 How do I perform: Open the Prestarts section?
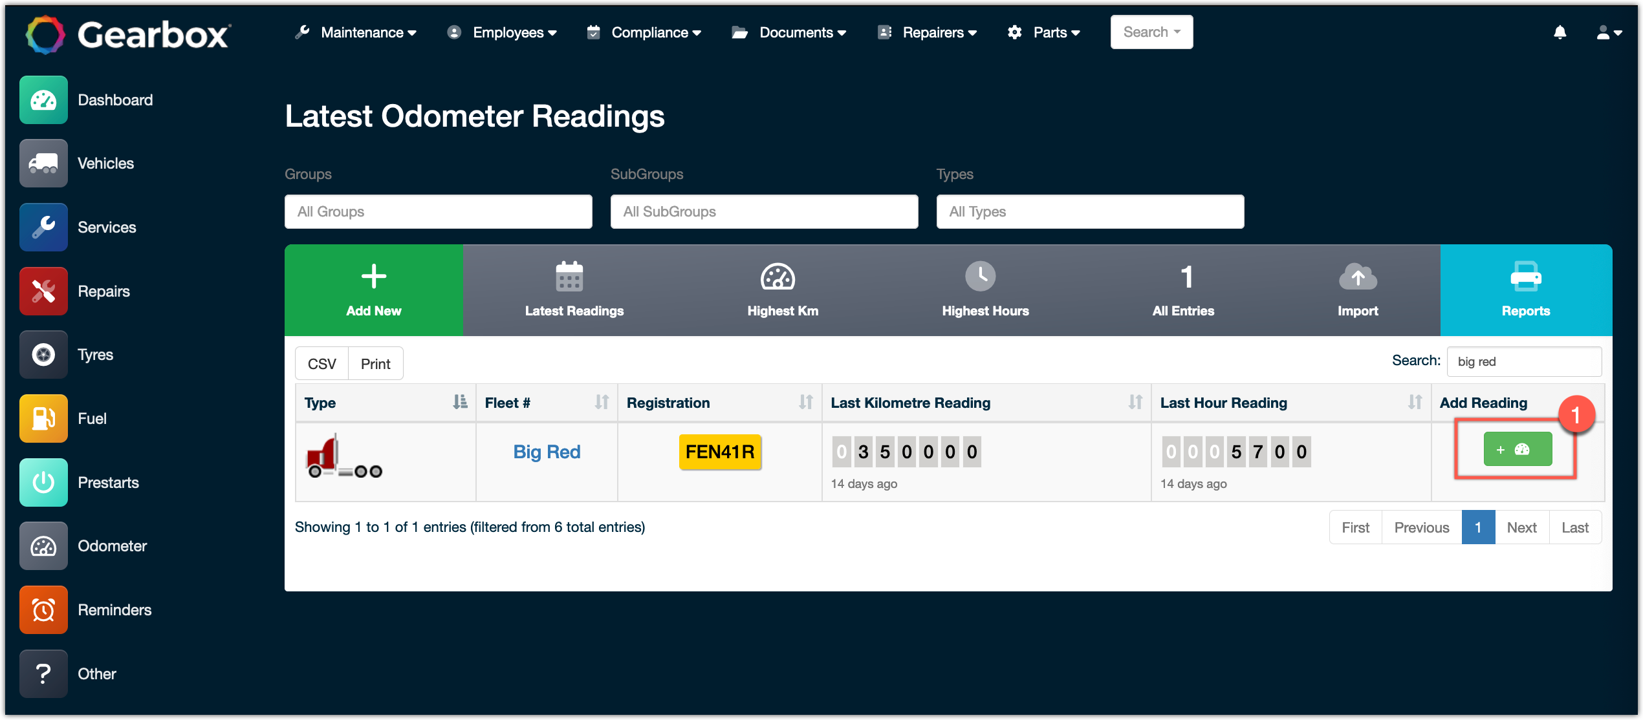click(43, 482)
